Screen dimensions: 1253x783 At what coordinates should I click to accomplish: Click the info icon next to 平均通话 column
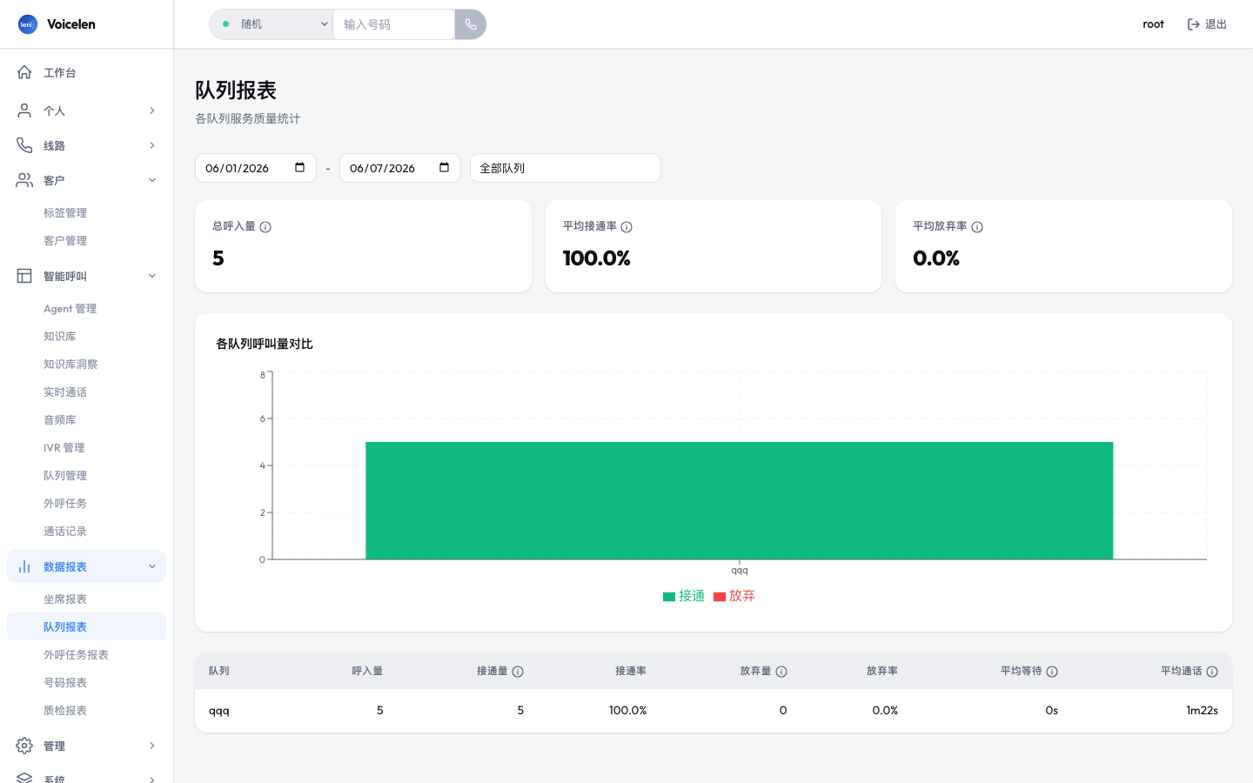1212,672
